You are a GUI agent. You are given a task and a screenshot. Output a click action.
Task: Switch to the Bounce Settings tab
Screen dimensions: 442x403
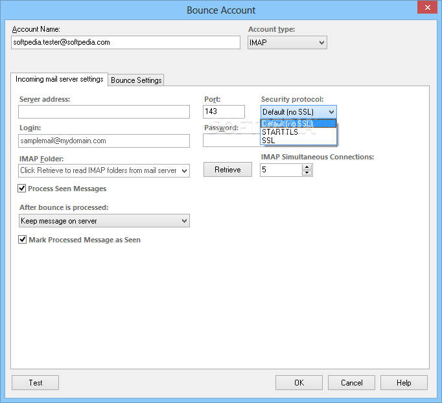pyautogui.click(x=136, y=80)
